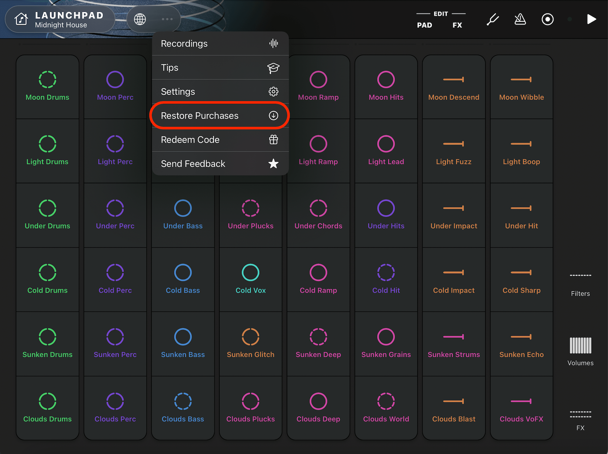Select Redeem Code menu entry
This screenshot has height=454, width=608.
click(x=220, y=140)
